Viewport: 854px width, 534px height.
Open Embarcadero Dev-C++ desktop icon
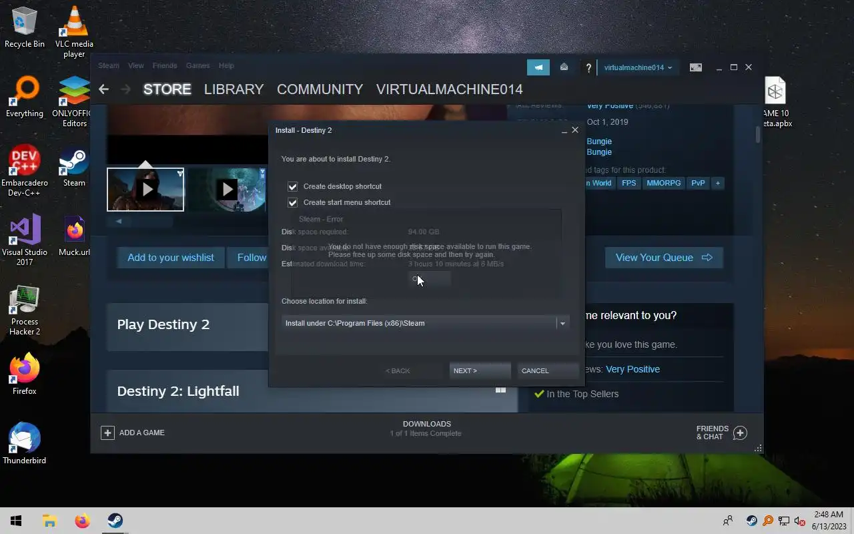coord(25,171)
